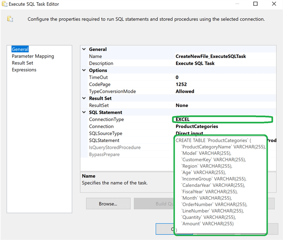Viewport: 283px width, 240px height.
Task: Switch to the Result Set page
Action: [22, 63]
